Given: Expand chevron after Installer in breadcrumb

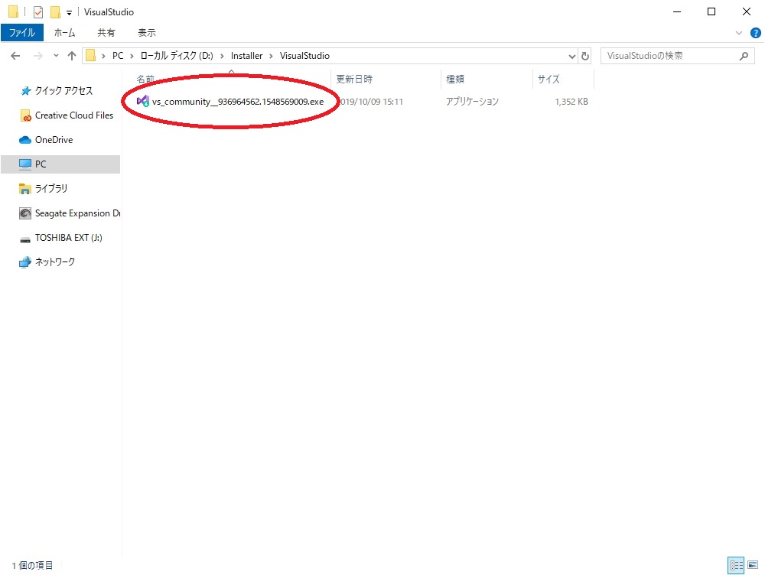Looking at the screenshot, I should tap(271, 56).
